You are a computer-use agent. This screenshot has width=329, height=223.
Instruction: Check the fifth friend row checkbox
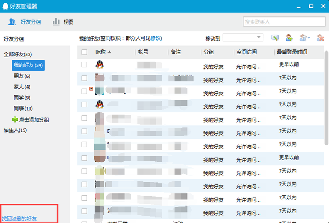84,118
